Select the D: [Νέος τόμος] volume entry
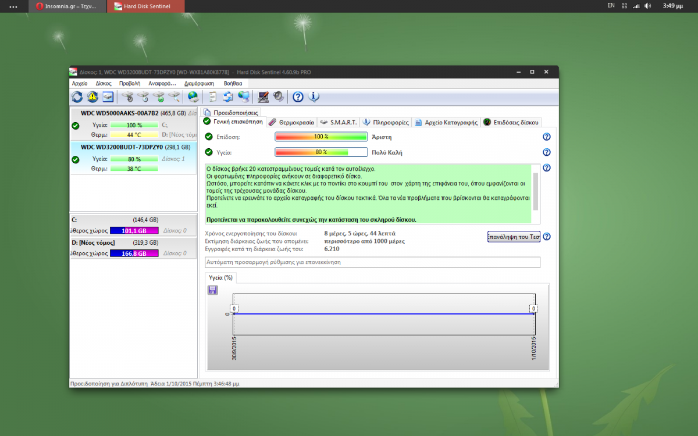The width and height of the screenshot is (698, 436). click(x=134, y=248)
